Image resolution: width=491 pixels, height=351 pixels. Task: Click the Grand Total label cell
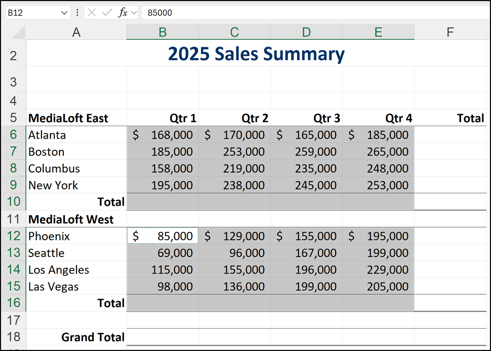(x=76, y=337)
